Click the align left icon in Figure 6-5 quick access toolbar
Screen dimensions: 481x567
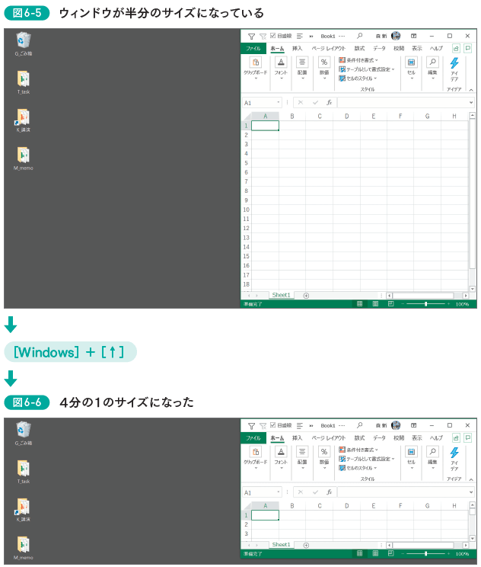(300, 36)
